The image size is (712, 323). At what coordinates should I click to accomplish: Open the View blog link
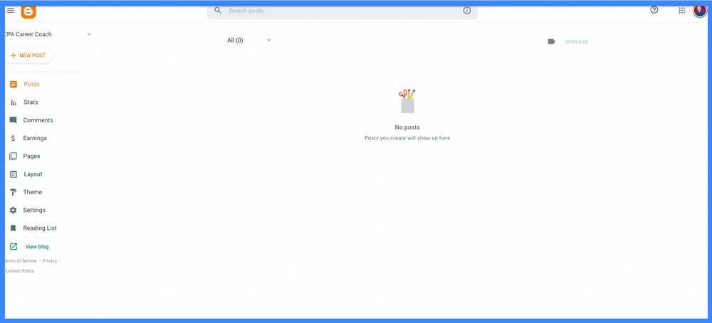pos(37,247)
